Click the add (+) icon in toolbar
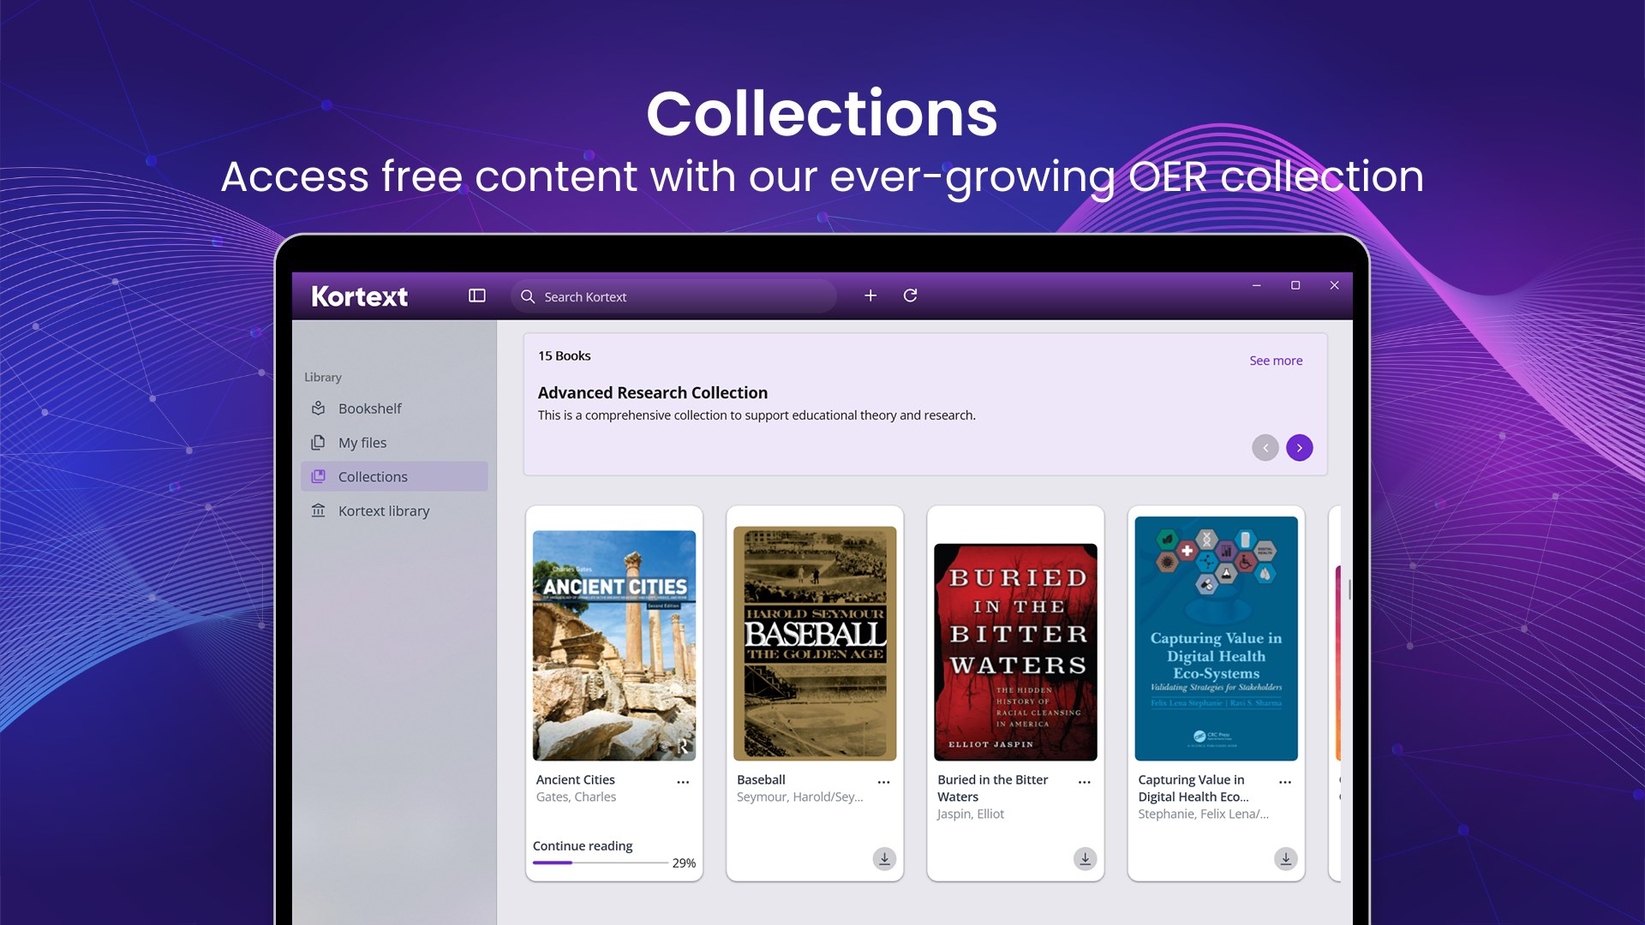Viewport: 1645px width, 925px height. (870, 295)
